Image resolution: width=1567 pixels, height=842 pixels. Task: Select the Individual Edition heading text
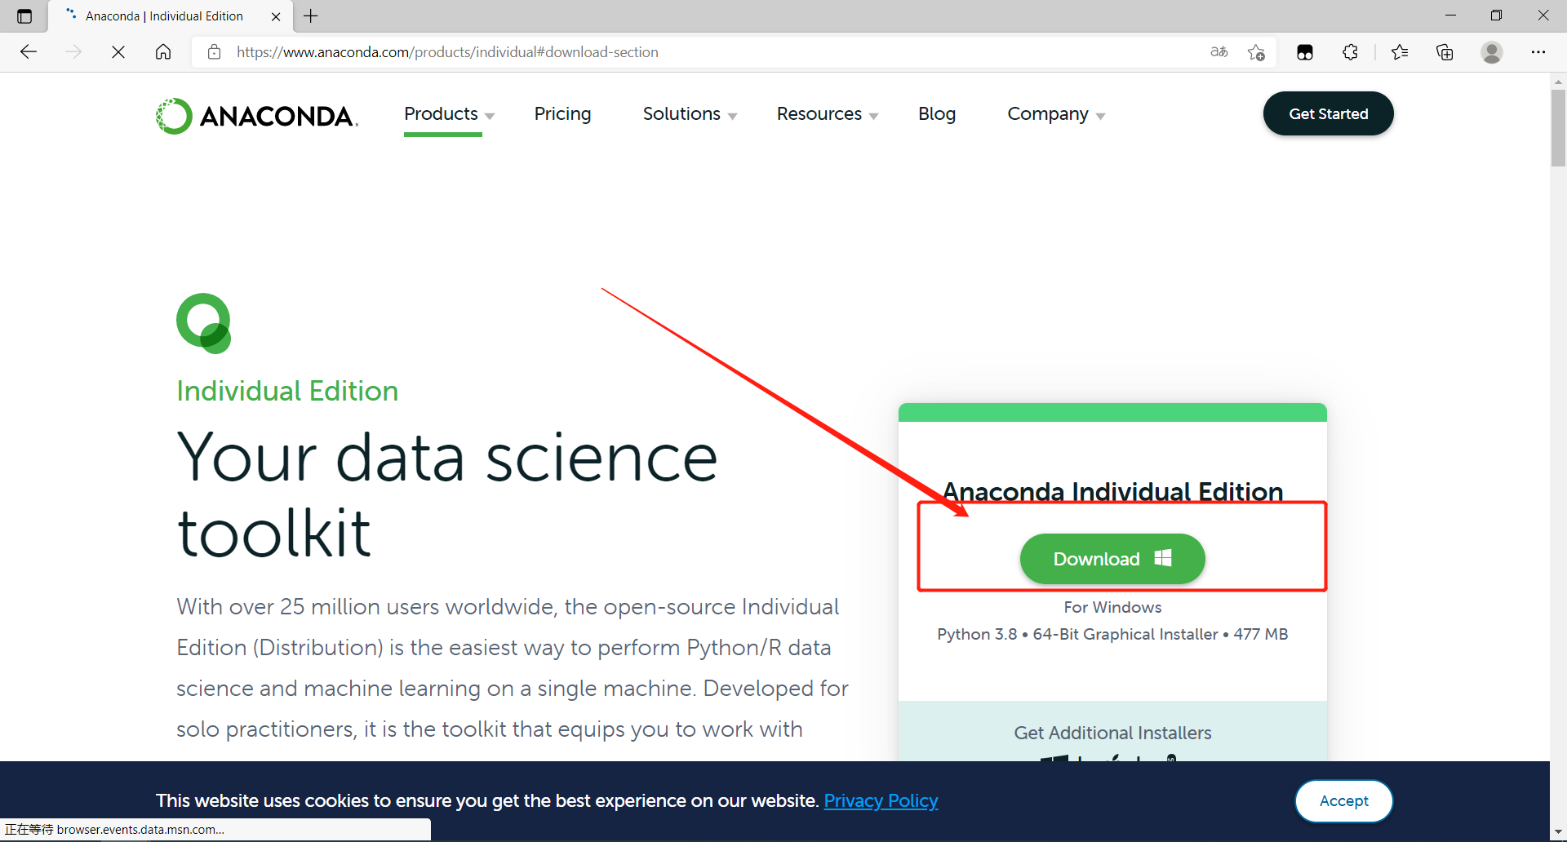pos(287,391)
